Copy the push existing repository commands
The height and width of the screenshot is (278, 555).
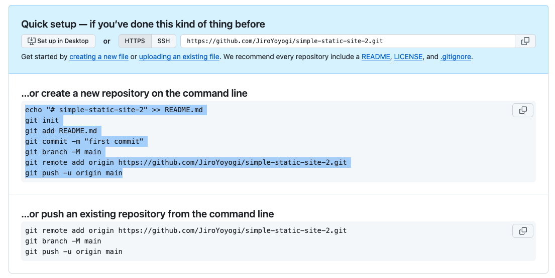coord(522,231)
